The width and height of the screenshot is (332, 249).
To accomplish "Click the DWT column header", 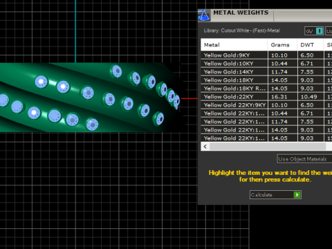I will click(310, 45).
